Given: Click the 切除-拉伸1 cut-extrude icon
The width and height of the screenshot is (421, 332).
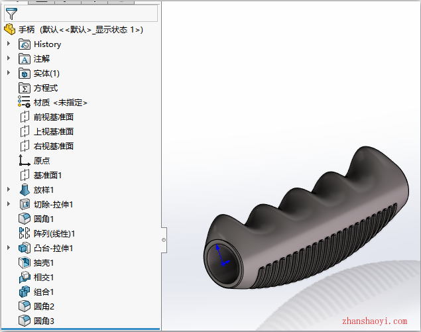Looking at the screenshot, I should point(25,205).
